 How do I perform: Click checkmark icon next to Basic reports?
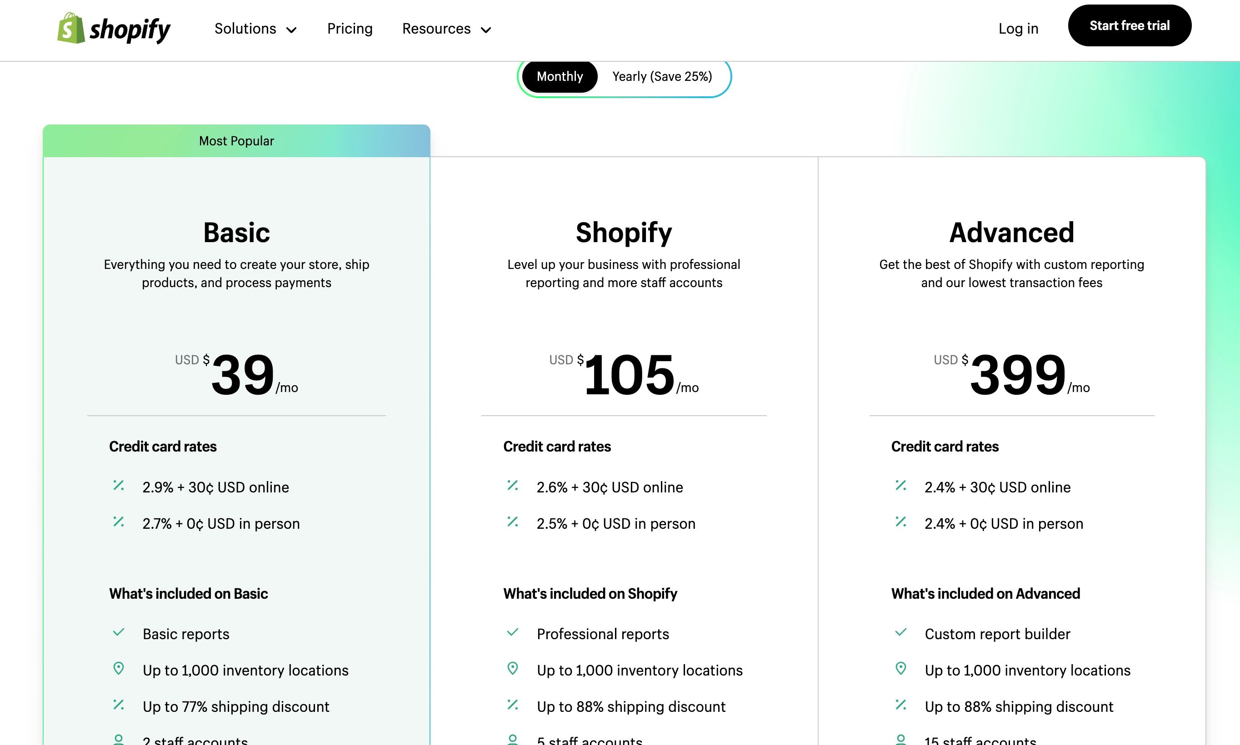point(119,632)
